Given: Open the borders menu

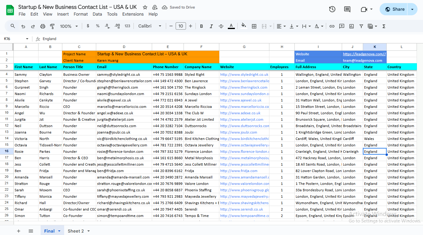Looking at the screenshot, I should click(254, 26).
